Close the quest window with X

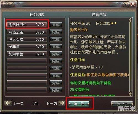click(133, 4)
